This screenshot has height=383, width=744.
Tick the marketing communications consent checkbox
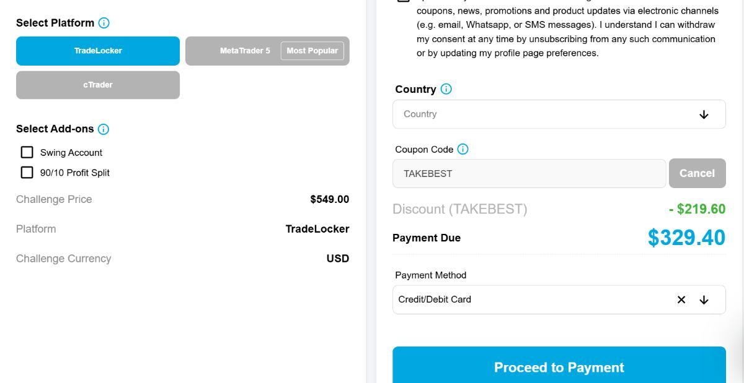(x=404, y=1)
